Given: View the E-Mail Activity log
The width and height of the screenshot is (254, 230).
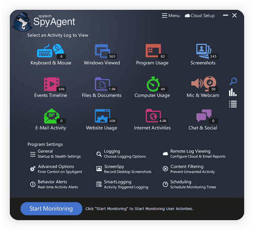Looking at the screenshot, I should [51, 120].
